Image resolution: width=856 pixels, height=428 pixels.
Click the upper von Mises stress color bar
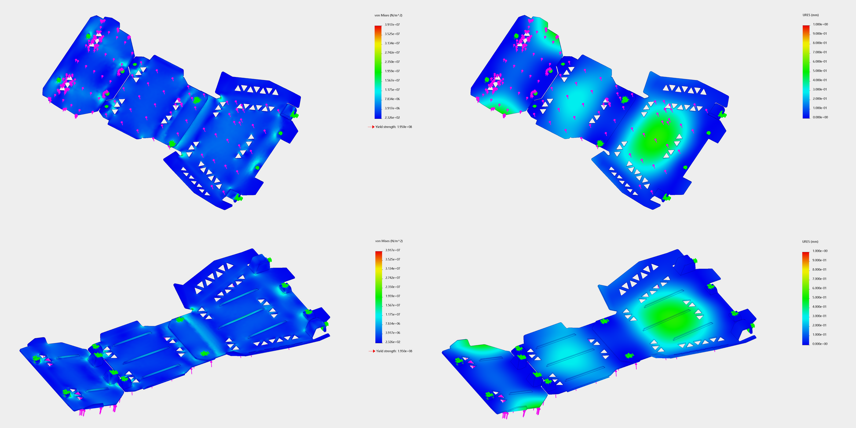[378, 72]
